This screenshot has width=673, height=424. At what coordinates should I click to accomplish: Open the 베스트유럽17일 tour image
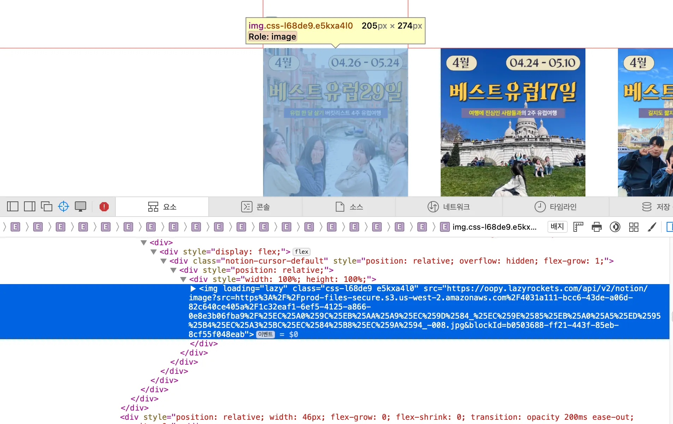(x=513, y=122)
